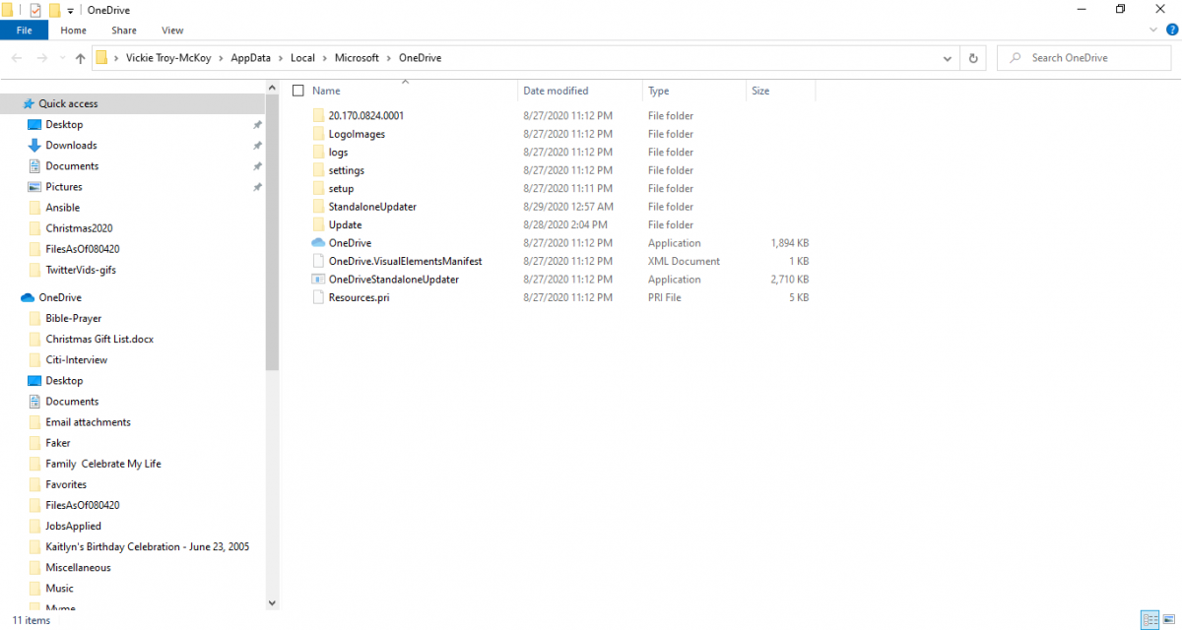This screenshot has height=630, width=1182.
Task: Select the 20.170.0824.0001 folder icon
Action: [318, 115]
